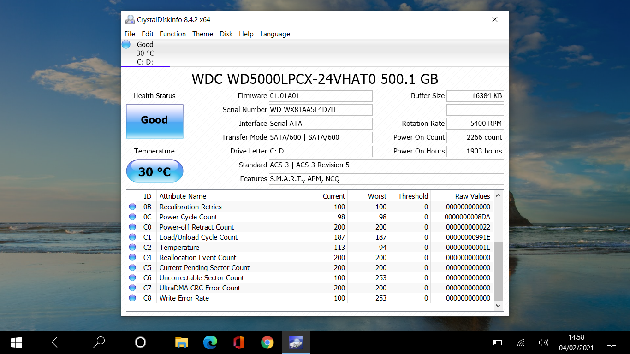The height and width of the screenshot is (354, 630).
Task: Select 'Uncorrectable Sector Count' attribute text
Action: click(x=202, y=278)
